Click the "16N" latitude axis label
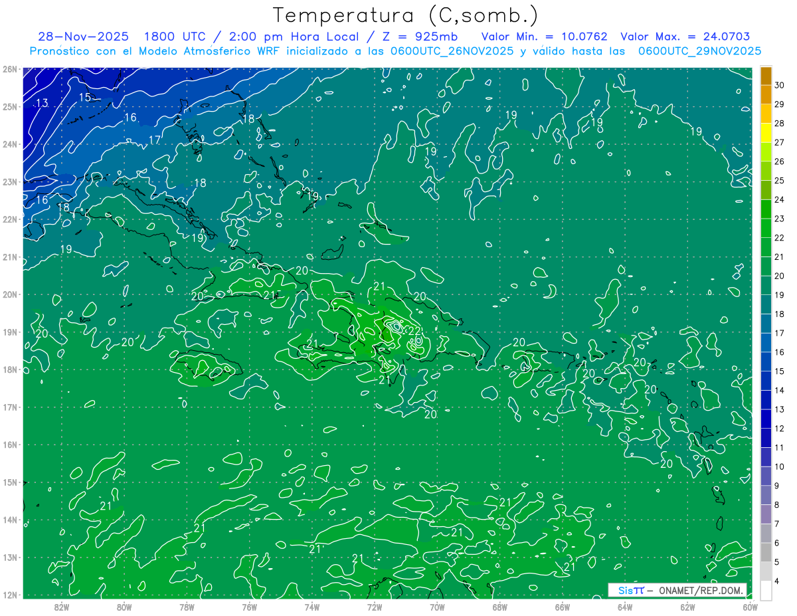797x616 pixels. (x=9, y=445)
